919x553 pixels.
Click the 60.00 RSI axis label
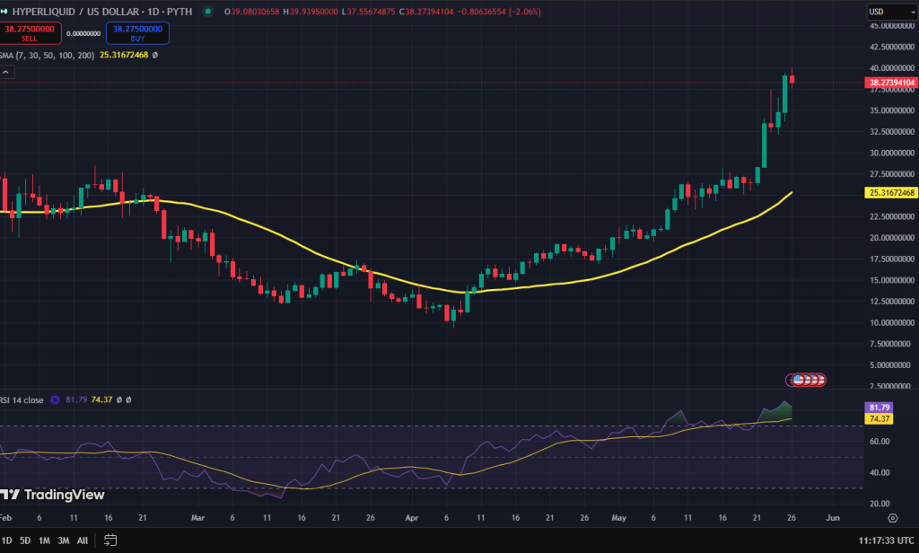point(880,441)
